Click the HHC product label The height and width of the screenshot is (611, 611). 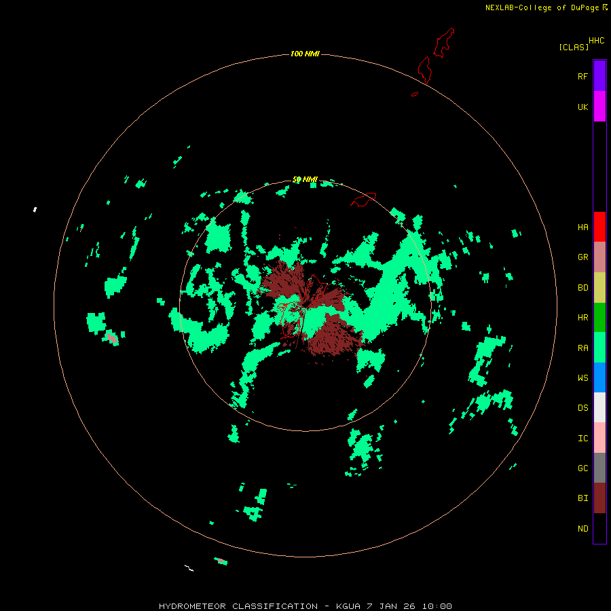596,41
